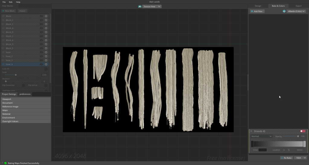Toggle the Strands ID filter switch
Viewport: 309px width, 165px height.
[x=303, y=131]
